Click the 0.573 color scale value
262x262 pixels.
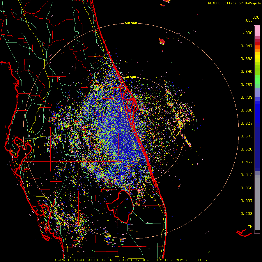coord(247,136)
